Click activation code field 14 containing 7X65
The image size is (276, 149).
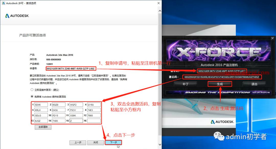click(59, 121)
